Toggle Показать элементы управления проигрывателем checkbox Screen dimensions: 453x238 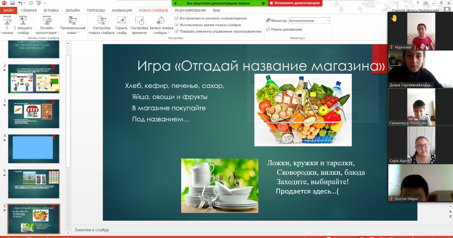(x=177, y=31)
